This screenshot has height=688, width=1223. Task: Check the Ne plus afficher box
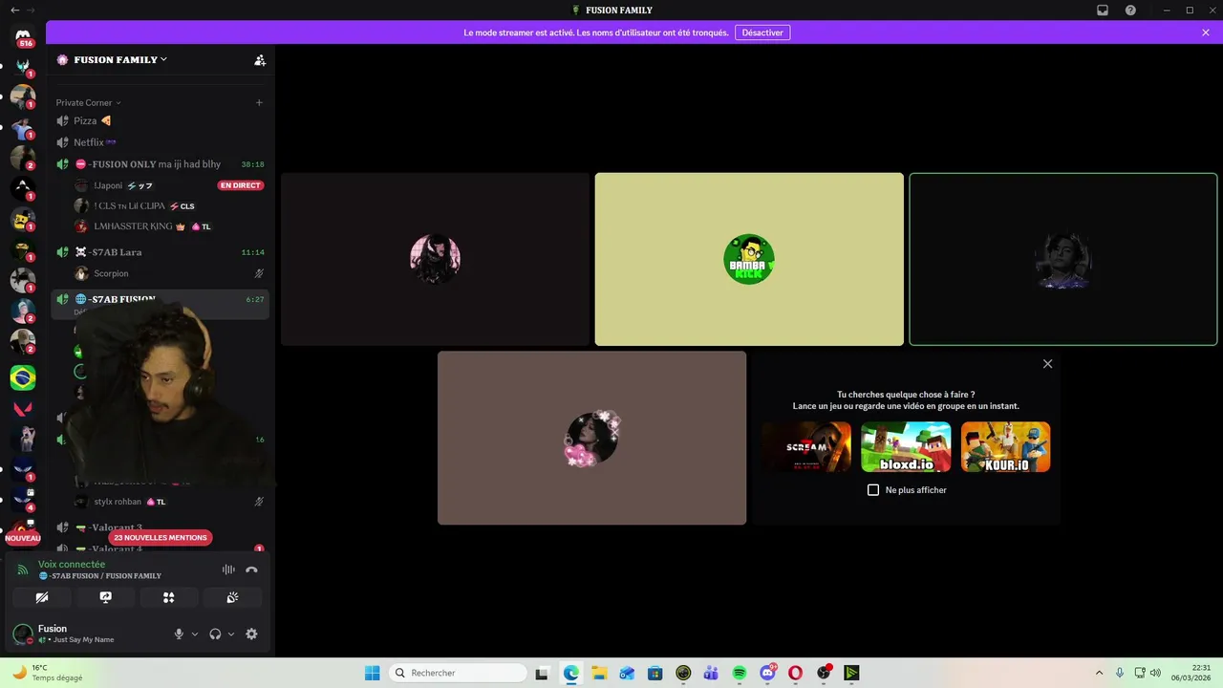point(873,490)
